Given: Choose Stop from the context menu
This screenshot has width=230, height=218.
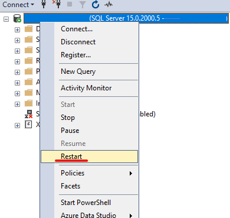Looking at the screenshot, I should point(89,118).
